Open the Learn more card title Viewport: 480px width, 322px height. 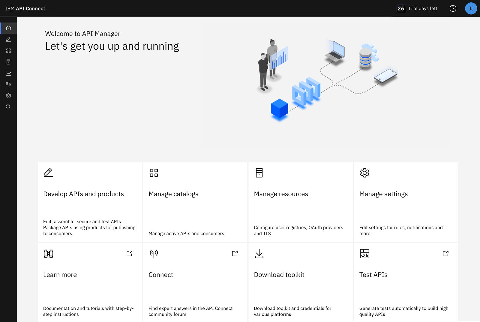(x=60, y=275)
